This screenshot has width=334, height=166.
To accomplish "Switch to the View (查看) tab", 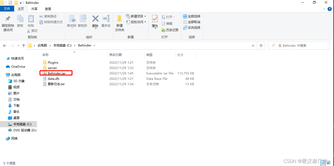I will [48, 9].
